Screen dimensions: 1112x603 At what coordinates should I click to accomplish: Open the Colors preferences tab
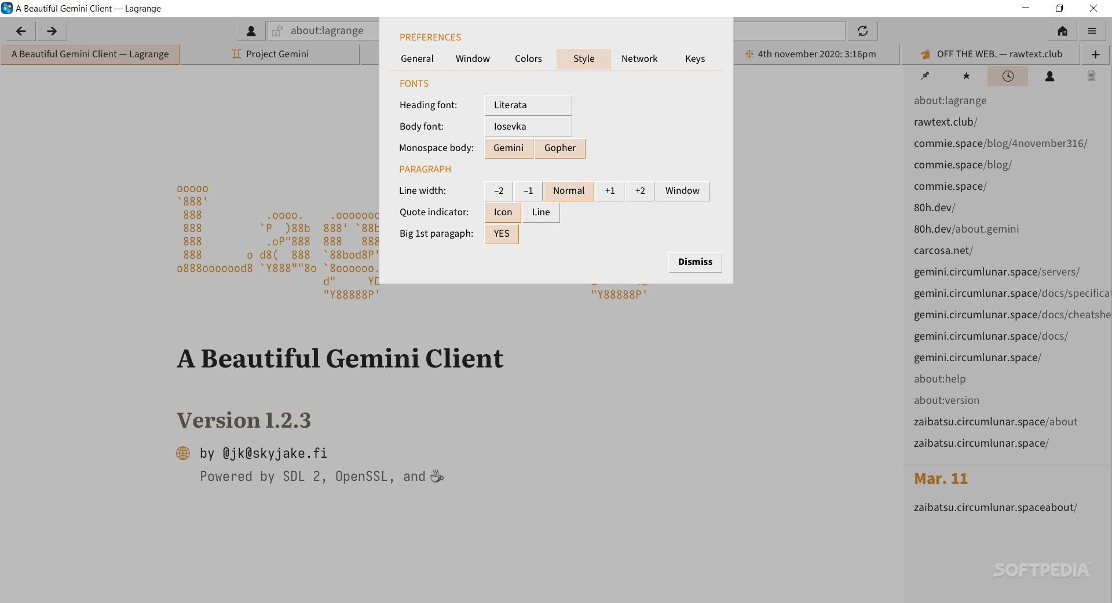(528, 59)
